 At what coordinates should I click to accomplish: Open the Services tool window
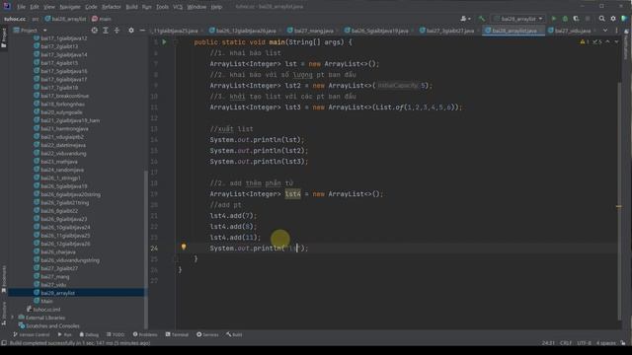207,334
